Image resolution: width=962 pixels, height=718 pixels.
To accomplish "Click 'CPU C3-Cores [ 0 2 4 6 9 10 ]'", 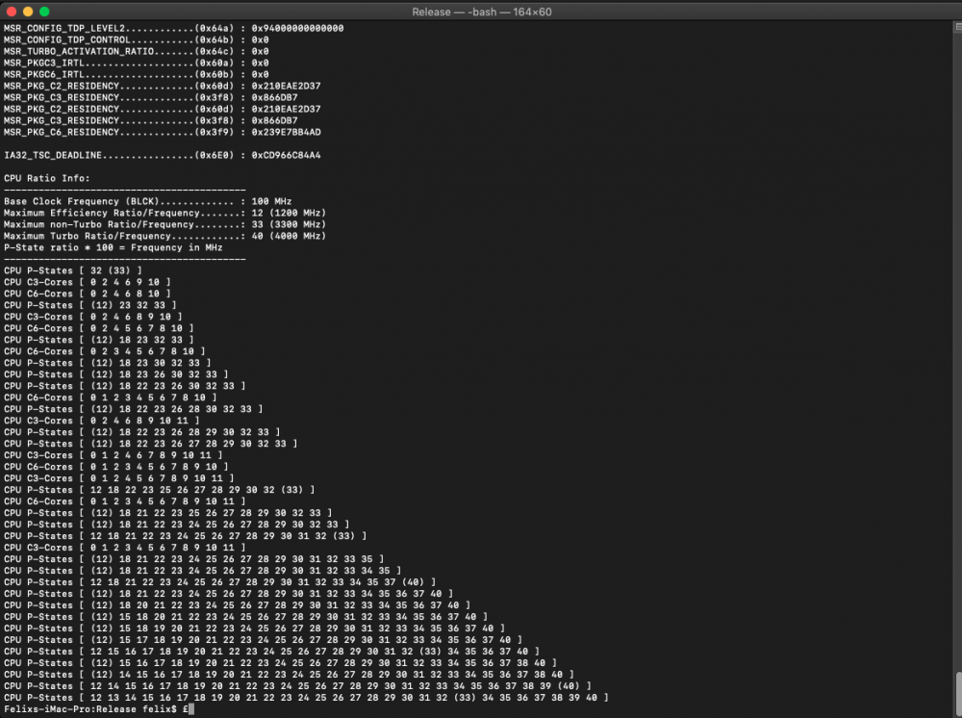I will 88,283.
